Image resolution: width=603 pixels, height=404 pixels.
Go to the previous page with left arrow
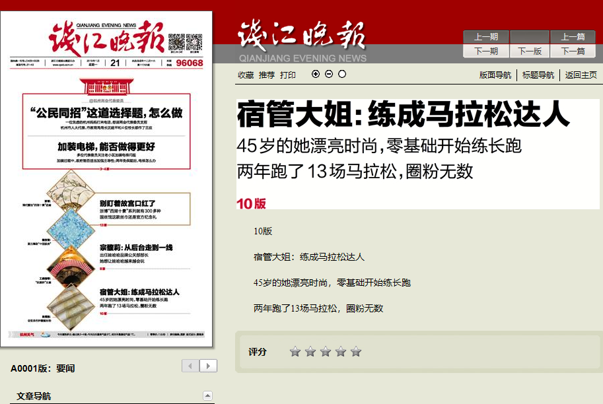tap(191, 366)
